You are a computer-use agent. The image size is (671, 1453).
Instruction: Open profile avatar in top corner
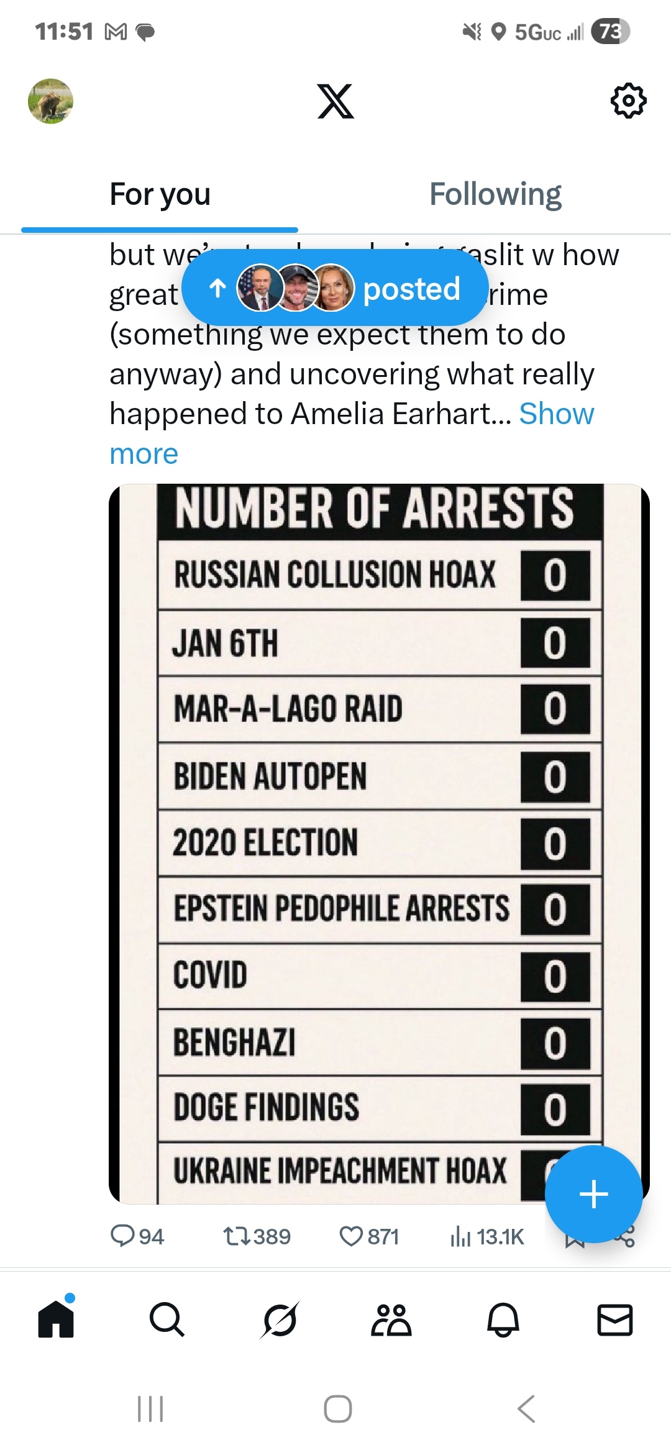point(50,101)
